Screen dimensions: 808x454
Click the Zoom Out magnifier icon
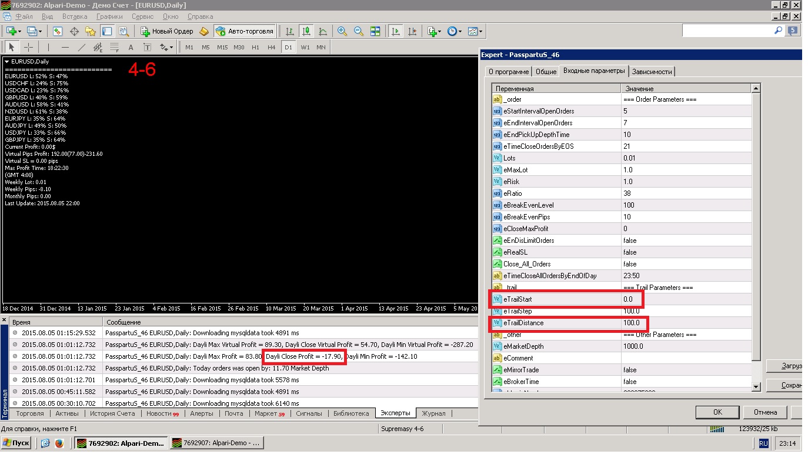pyautogui.click(x=359, y=31)
